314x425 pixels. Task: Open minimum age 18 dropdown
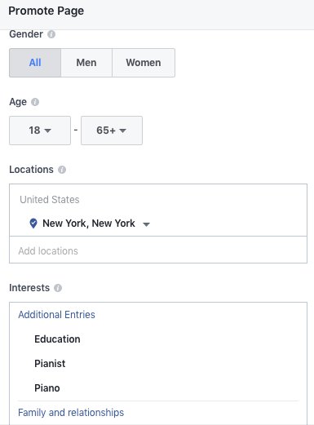pos(40,131)
